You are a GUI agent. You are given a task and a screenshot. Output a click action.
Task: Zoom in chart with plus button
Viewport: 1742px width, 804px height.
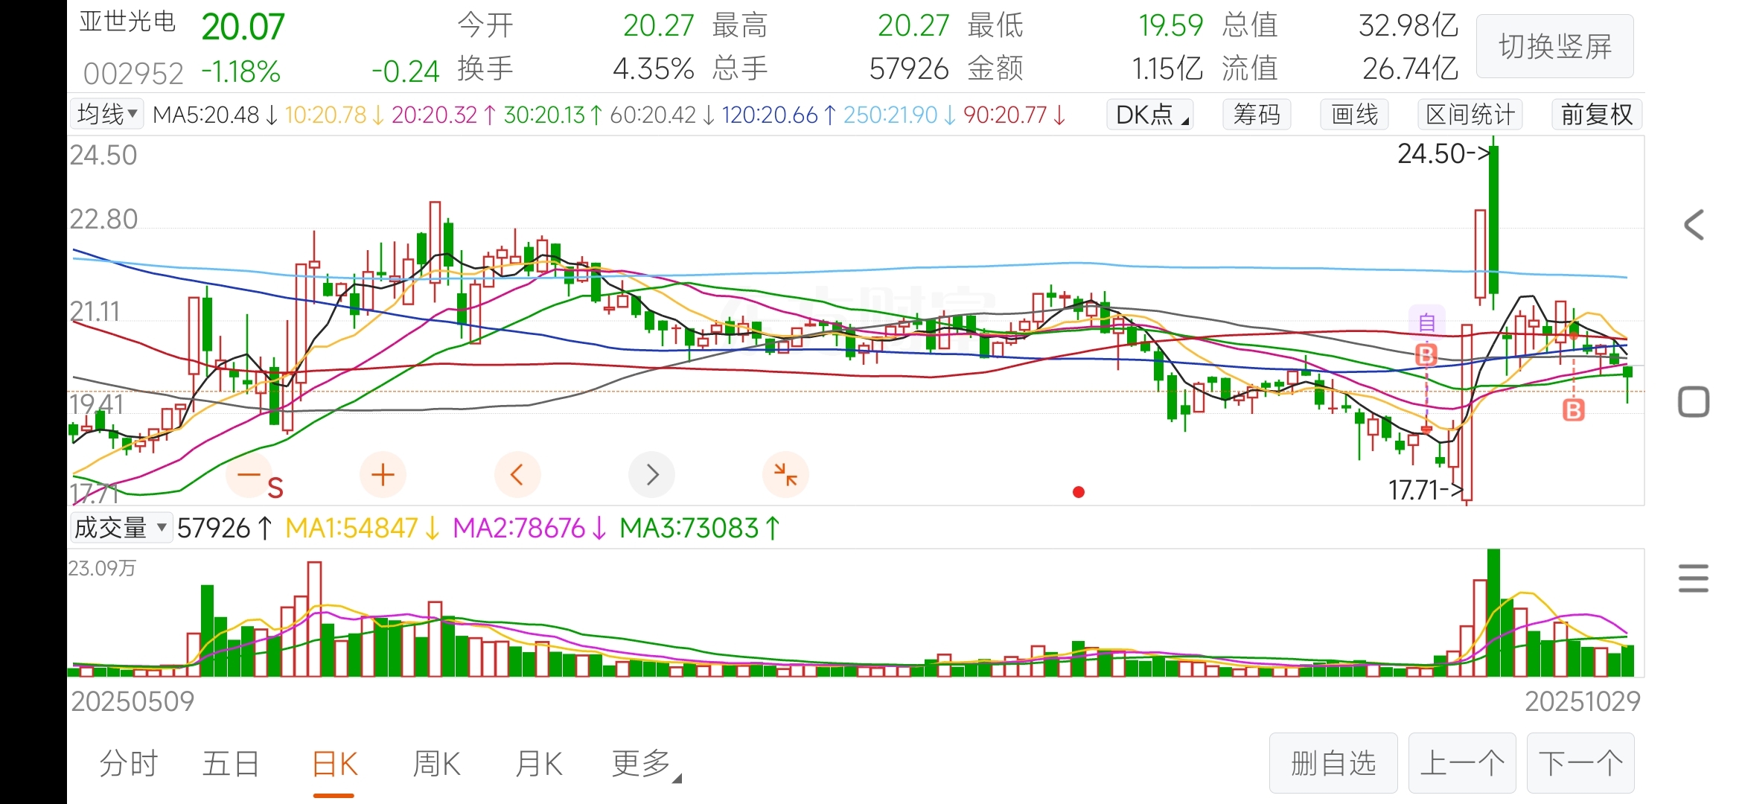(x=383, y=475)
